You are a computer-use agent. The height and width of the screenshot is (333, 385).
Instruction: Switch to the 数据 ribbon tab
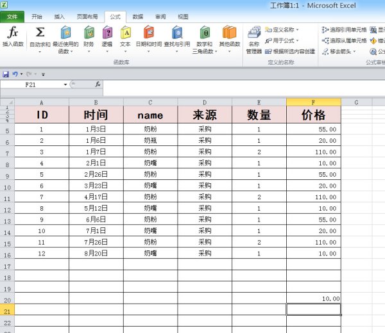(138, 17)
